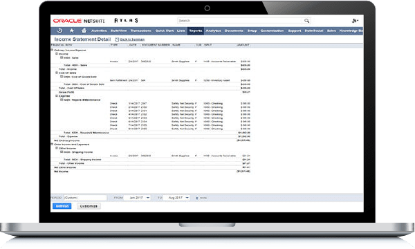This screenshot has height=249, width=415.
Task: Open the user role icon menu
Action: point(355,21)
